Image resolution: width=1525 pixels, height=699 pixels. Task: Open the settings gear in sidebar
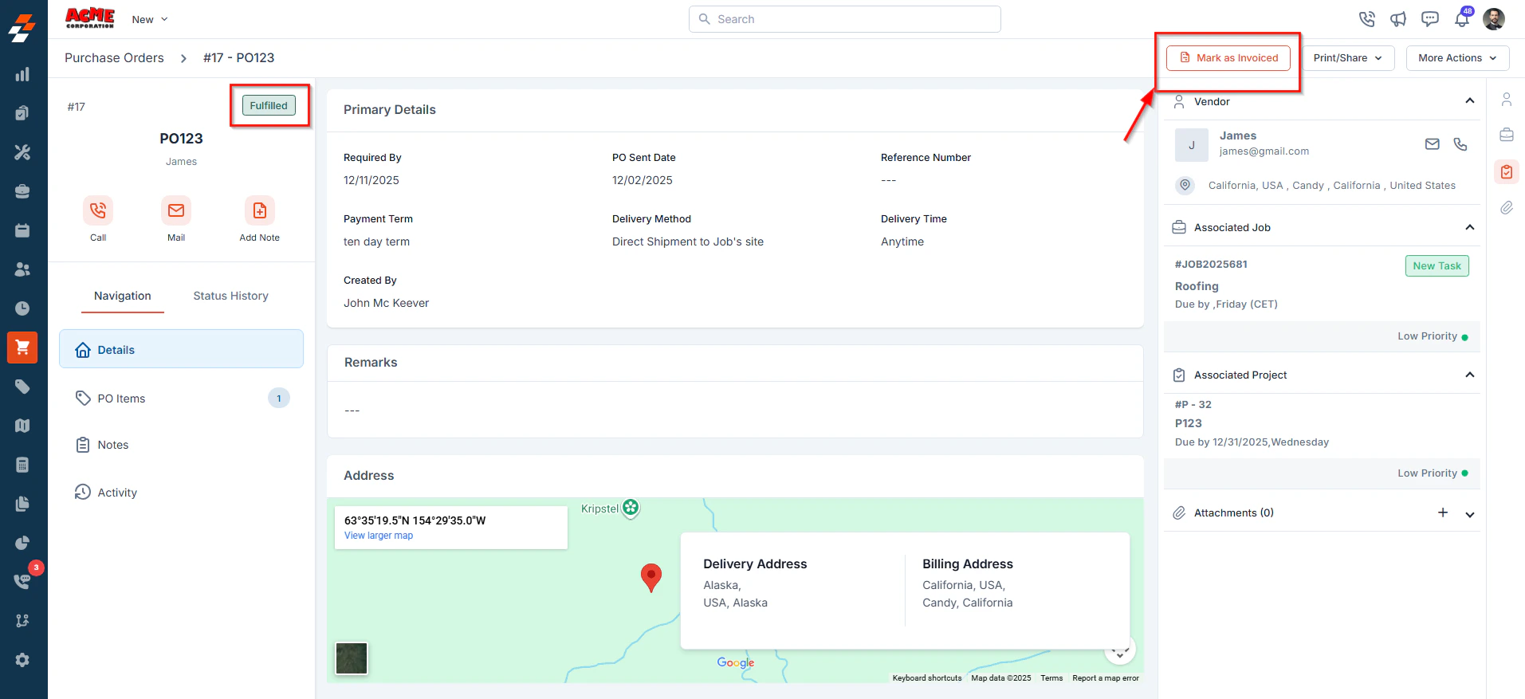click(x=22, y=660)
